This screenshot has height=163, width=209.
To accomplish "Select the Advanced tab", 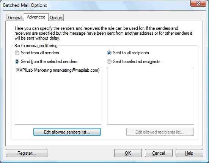I will point(36,17).
